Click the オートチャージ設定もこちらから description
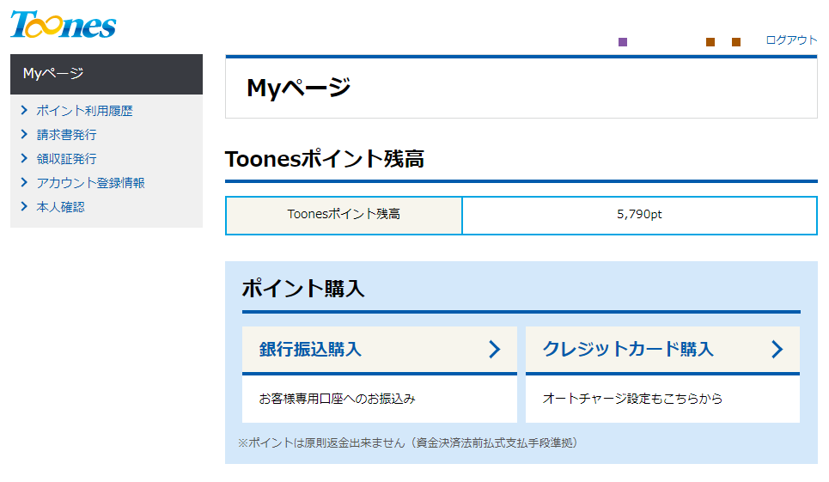829x482 pixels. 632,399
